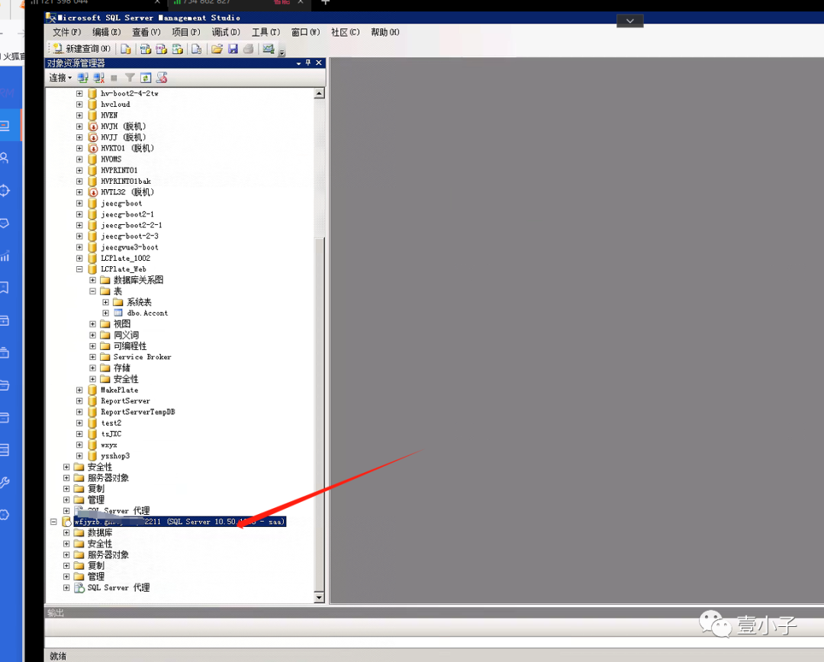Collapse the LCPlate_Web database node
Screen dimensions: 824x662
click(79, 269)
